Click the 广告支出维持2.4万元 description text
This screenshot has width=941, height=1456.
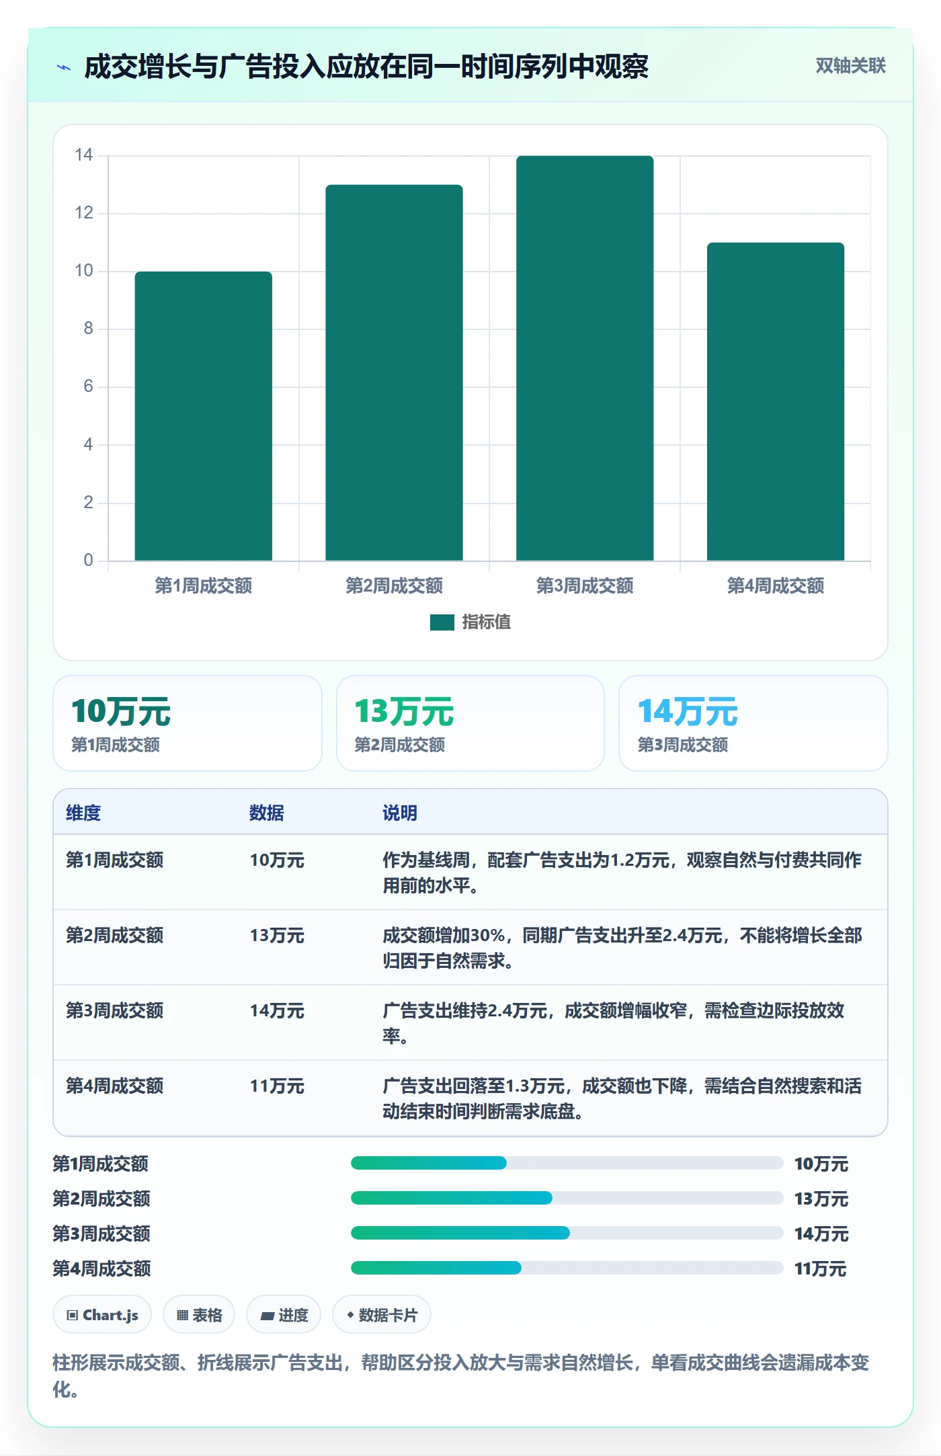pos(614,1023)
